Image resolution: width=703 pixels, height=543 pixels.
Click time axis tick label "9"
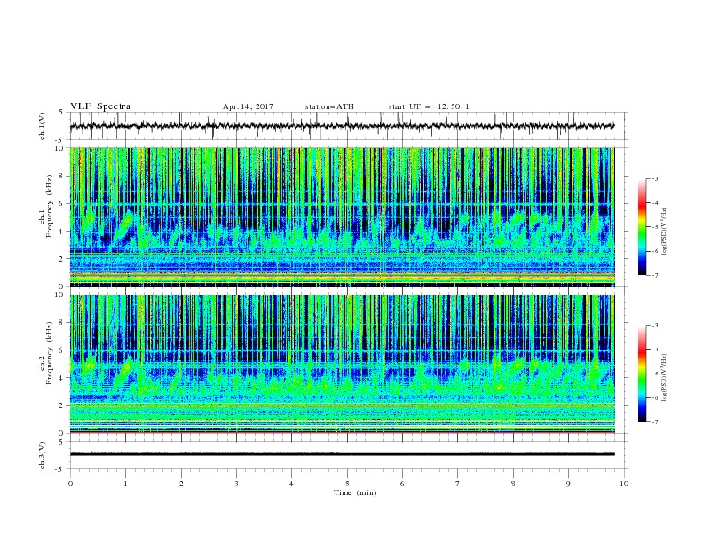(x=568, y=484)
